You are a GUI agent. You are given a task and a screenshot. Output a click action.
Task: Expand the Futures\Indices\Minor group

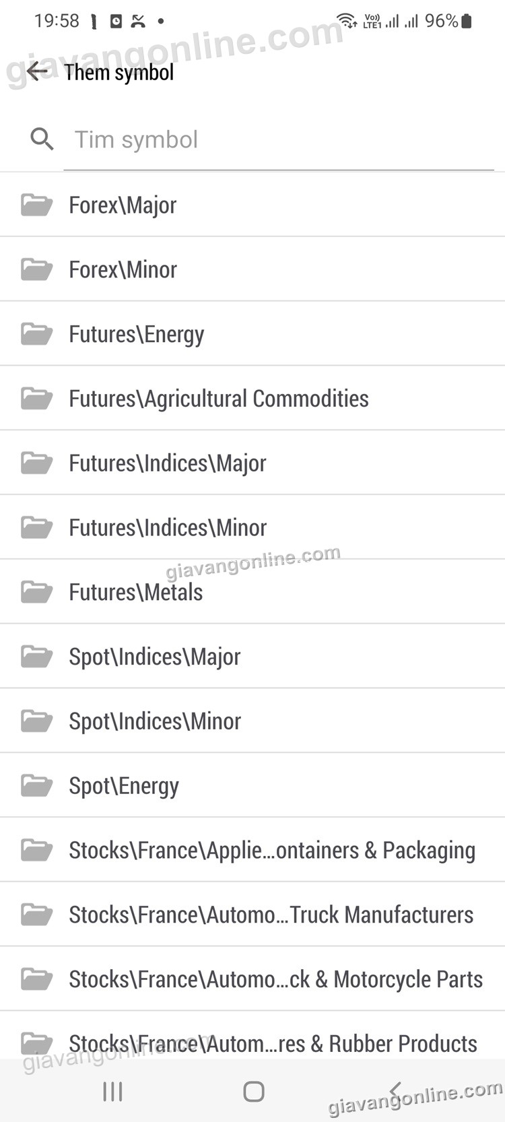(168, 528)
